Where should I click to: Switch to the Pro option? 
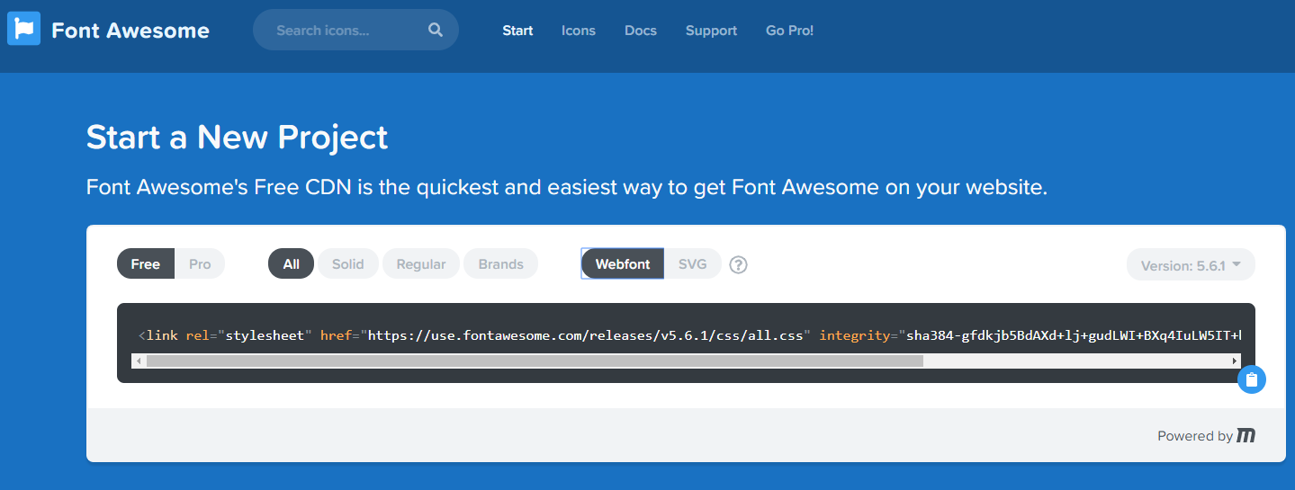(x=200, y=263)
